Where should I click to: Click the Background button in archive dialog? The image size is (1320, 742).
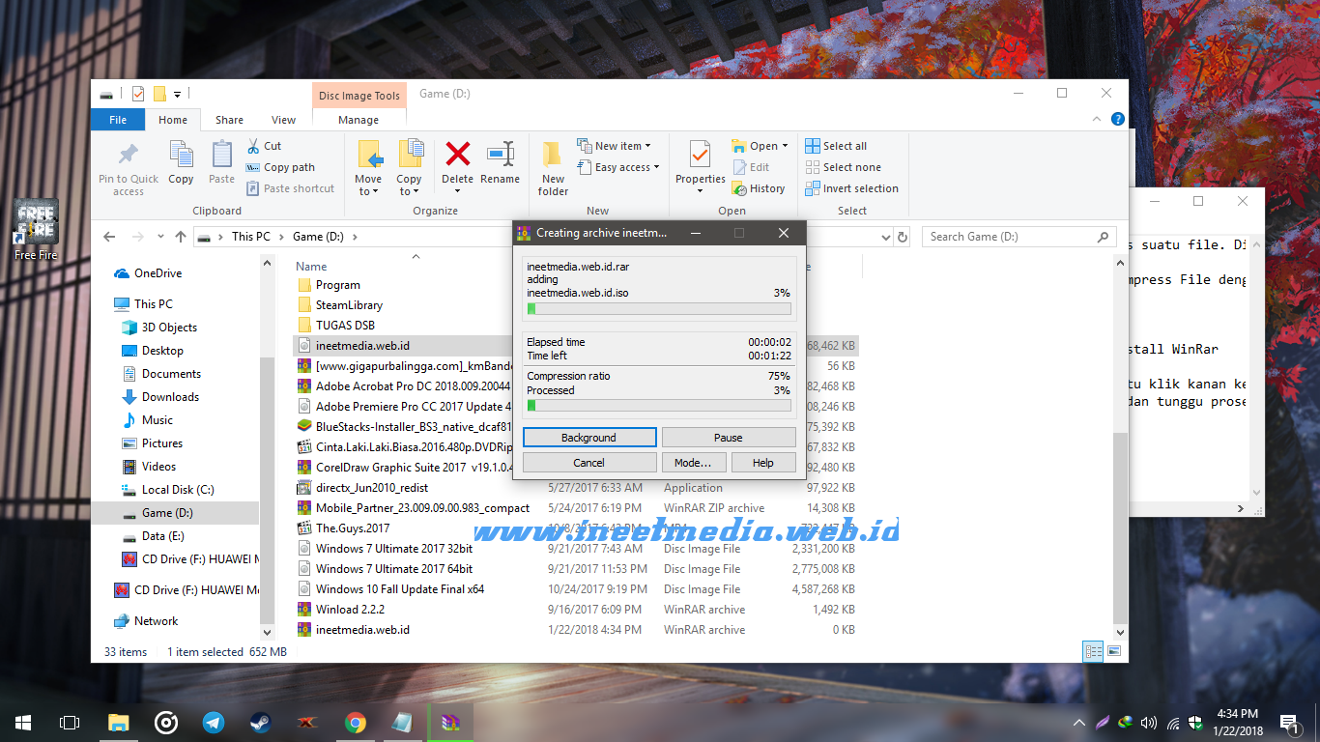click(588, 438)
